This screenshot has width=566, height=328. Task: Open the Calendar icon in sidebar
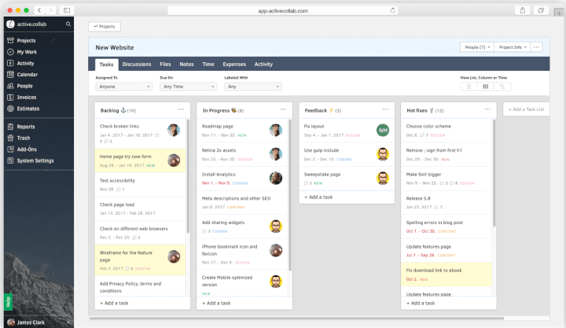[10, 75]
